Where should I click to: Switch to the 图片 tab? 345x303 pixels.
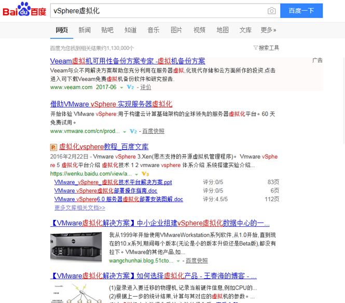176,30
